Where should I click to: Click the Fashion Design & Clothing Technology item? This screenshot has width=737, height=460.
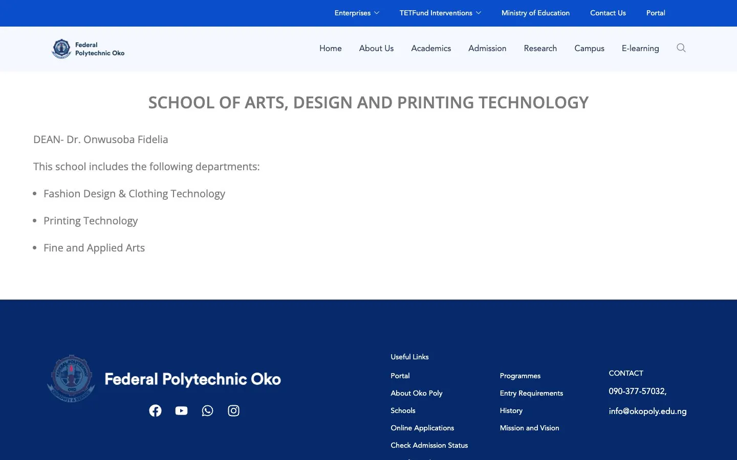(134, 194)
